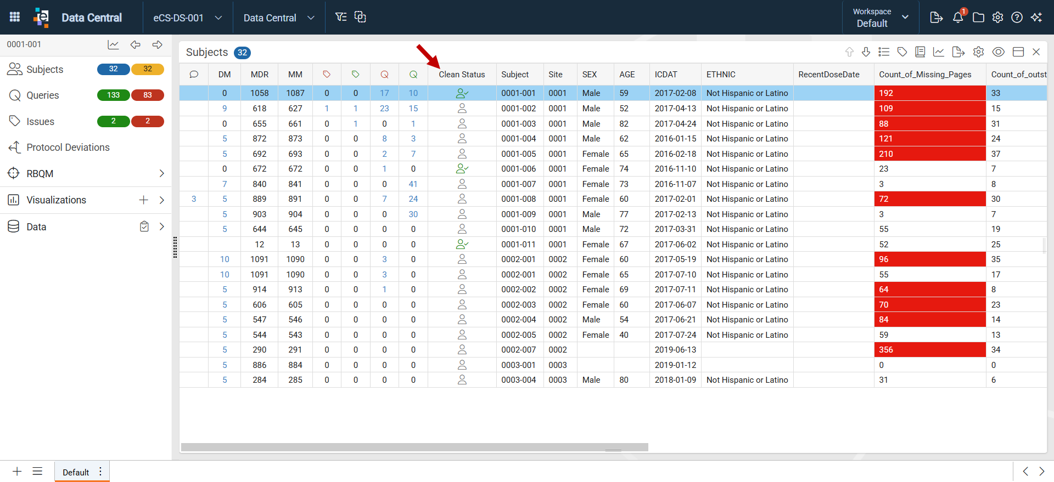
Task: Open the Subjects panel settings gear
Action: point(979,52)
